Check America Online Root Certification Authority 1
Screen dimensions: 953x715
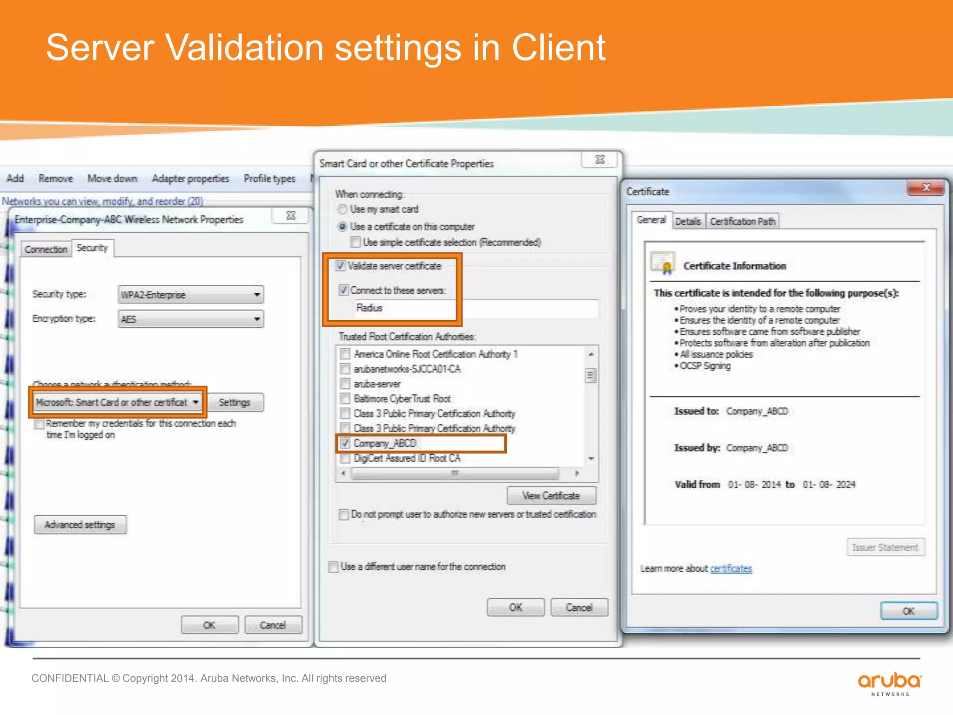click(345, 354)
